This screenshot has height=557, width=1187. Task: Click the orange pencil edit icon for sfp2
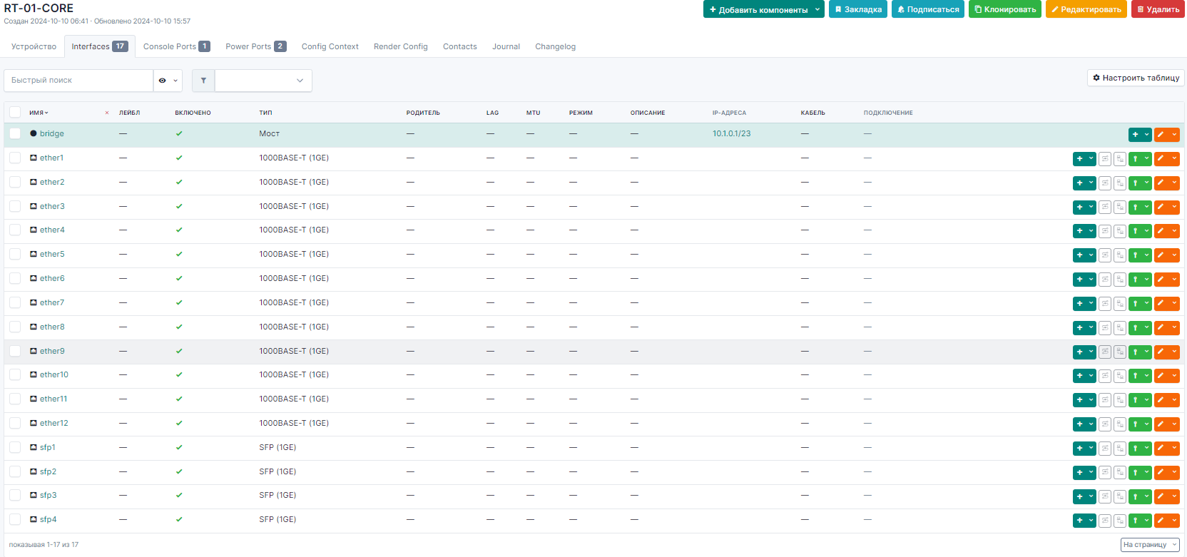pyautogui.click(x=1161, y=472)
